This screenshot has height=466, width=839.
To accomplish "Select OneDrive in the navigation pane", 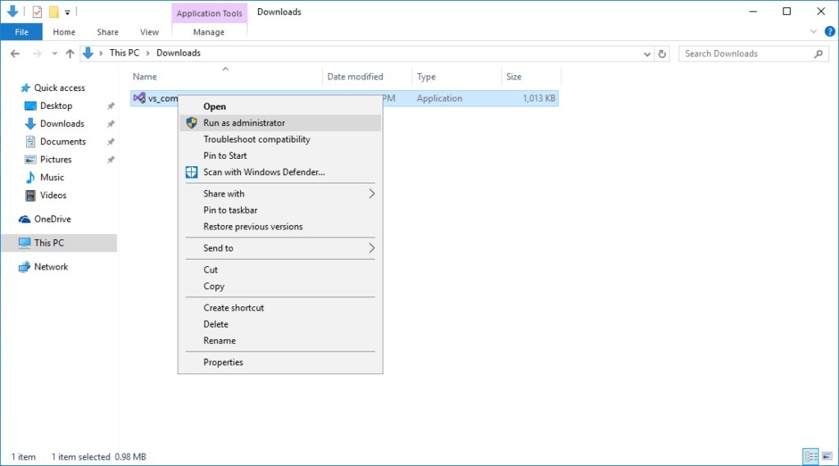I will tap(52, 219).
